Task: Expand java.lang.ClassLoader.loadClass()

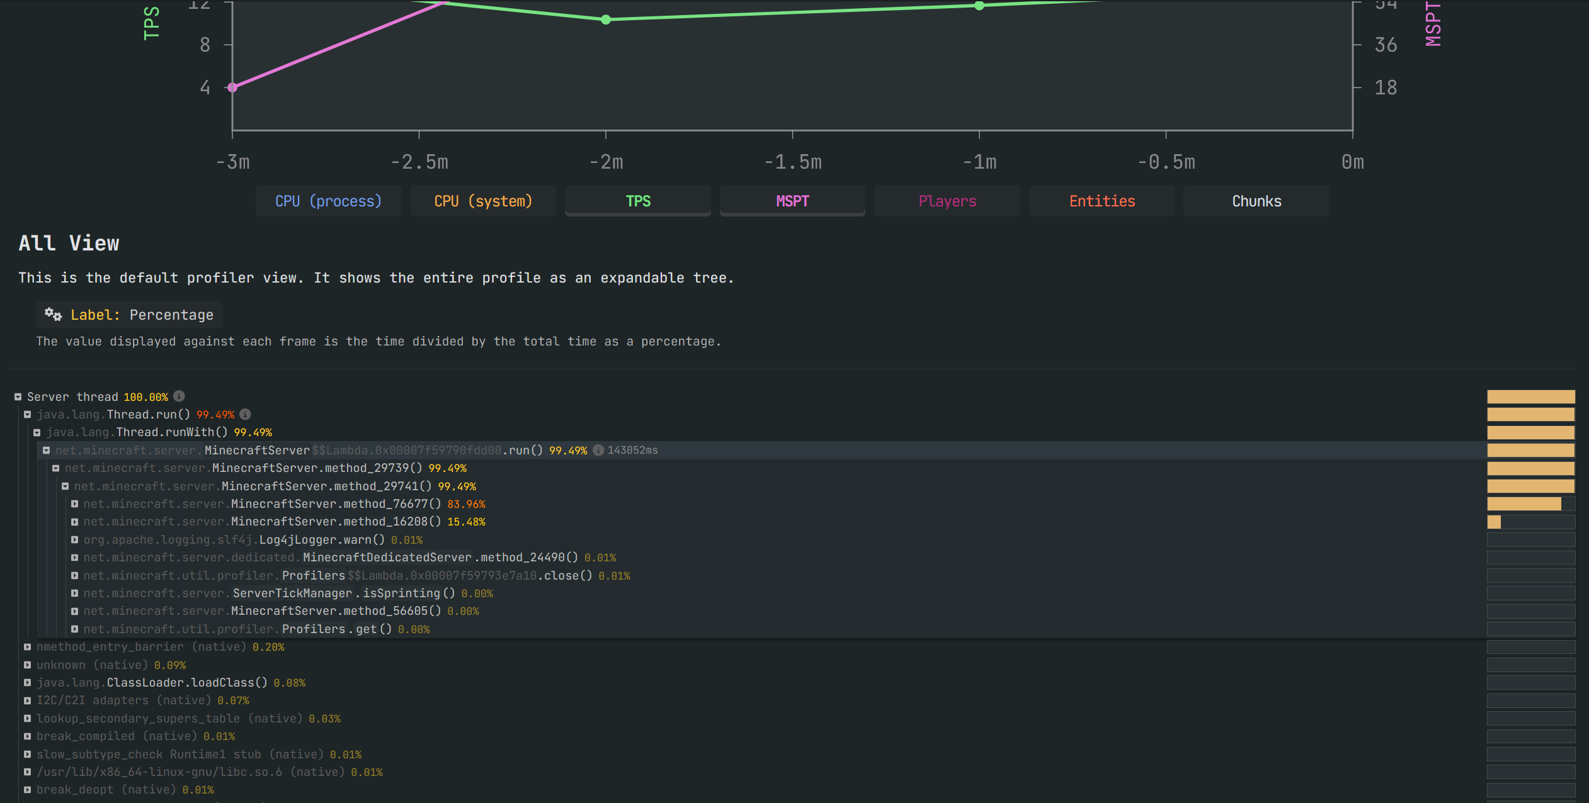Action: [x=28, y=682]
